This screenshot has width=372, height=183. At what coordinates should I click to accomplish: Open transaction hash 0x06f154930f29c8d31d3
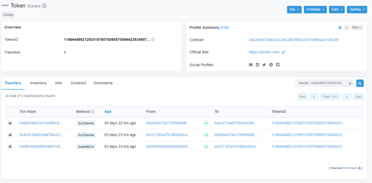pos(41,147)
